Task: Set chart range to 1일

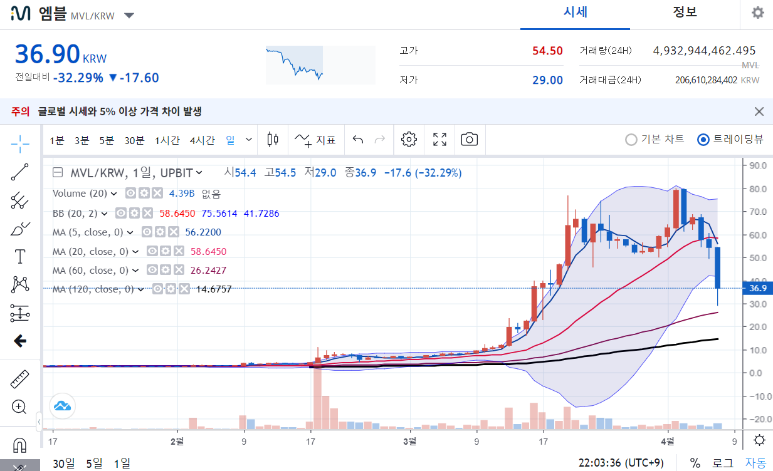Action: [122, 463]
